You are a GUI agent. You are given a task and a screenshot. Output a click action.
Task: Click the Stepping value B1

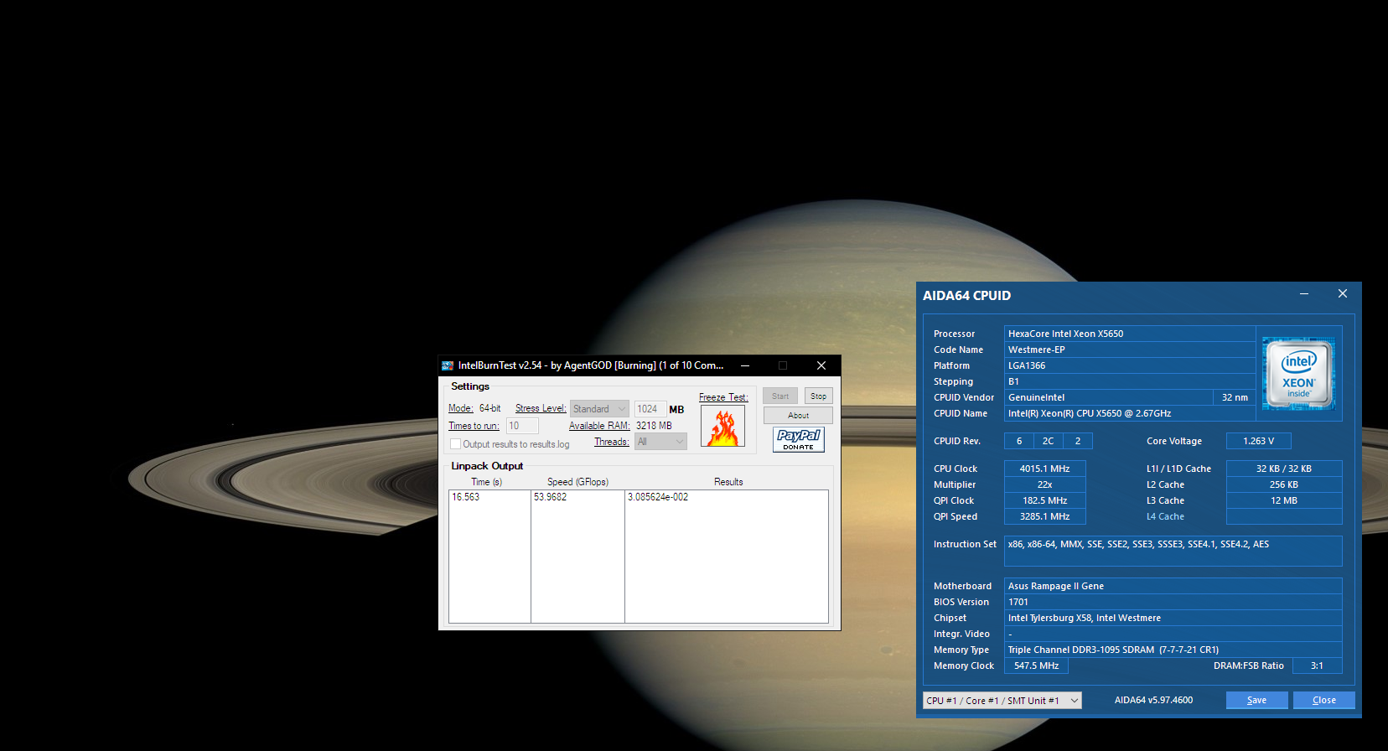click(1129, 381)
